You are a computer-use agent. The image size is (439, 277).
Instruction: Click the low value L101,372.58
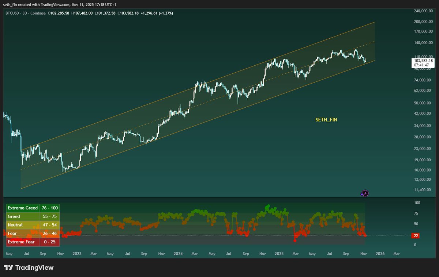pyautogui.click(x=105, y=13)
